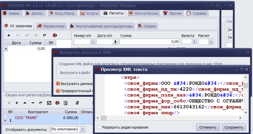Click the checked box icon in контрагентов toolbar
Screen dimensions: 253x134
click(49, 103)
